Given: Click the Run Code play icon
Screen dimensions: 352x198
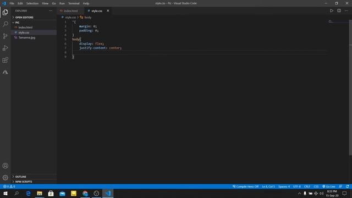Looking at the screenshot, I should coord(331,11).
